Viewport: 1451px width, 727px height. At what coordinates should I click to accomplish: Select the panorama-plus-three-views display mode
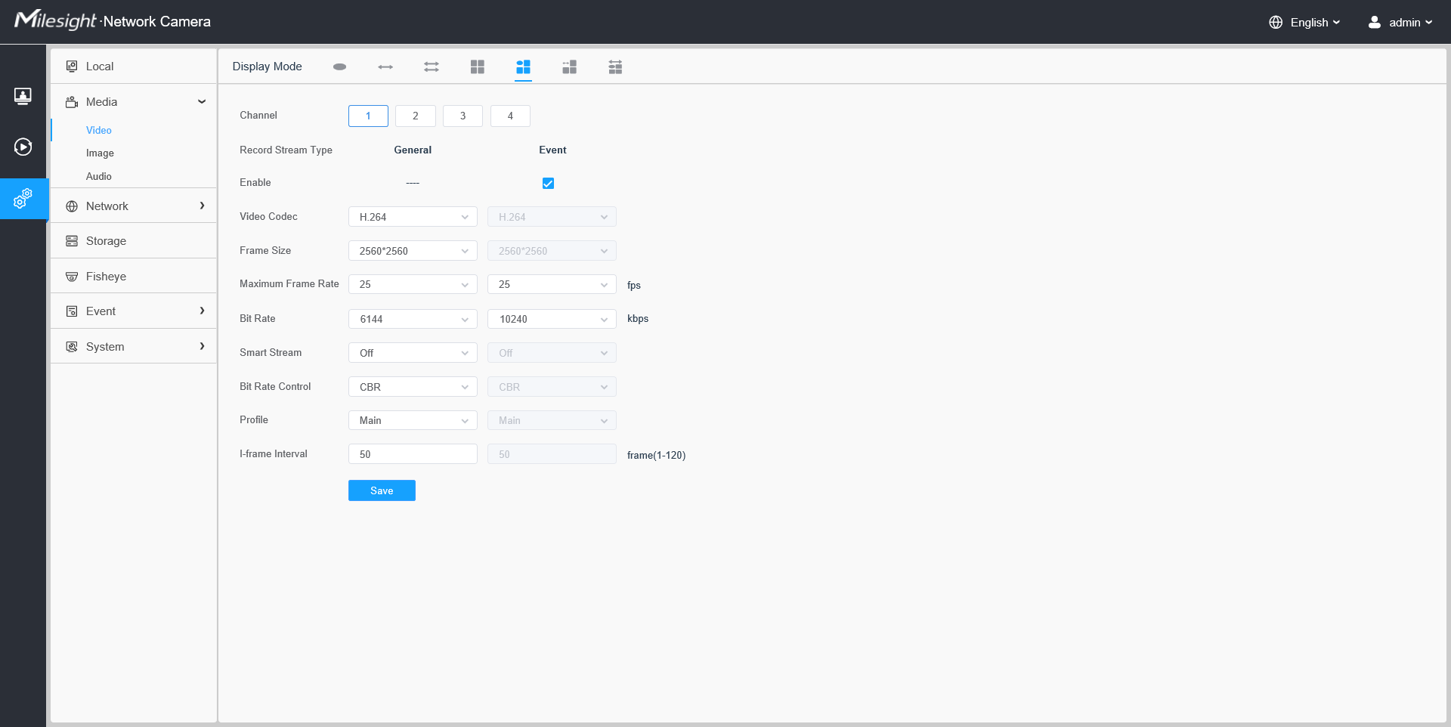[570, 67]
